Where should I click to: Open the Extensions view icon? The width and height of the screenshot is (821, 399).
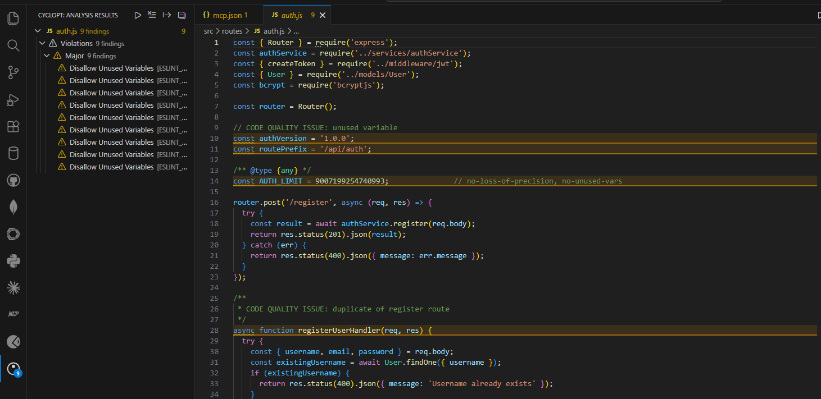(13, 127)
